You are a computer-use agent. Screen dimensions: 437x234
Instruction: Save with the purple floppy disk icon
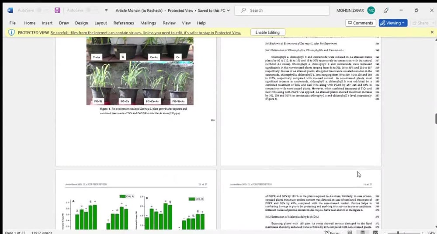click(x=57, y=10)
